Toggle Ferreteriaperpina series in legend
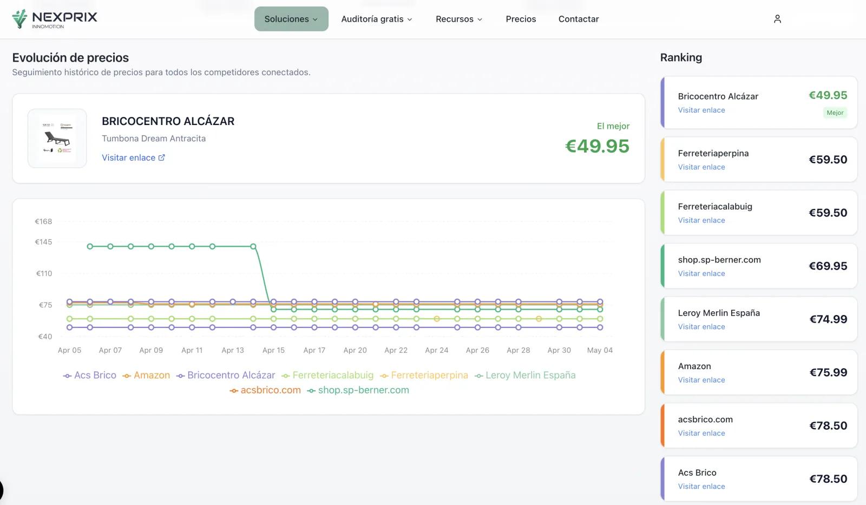 (424, 375)
